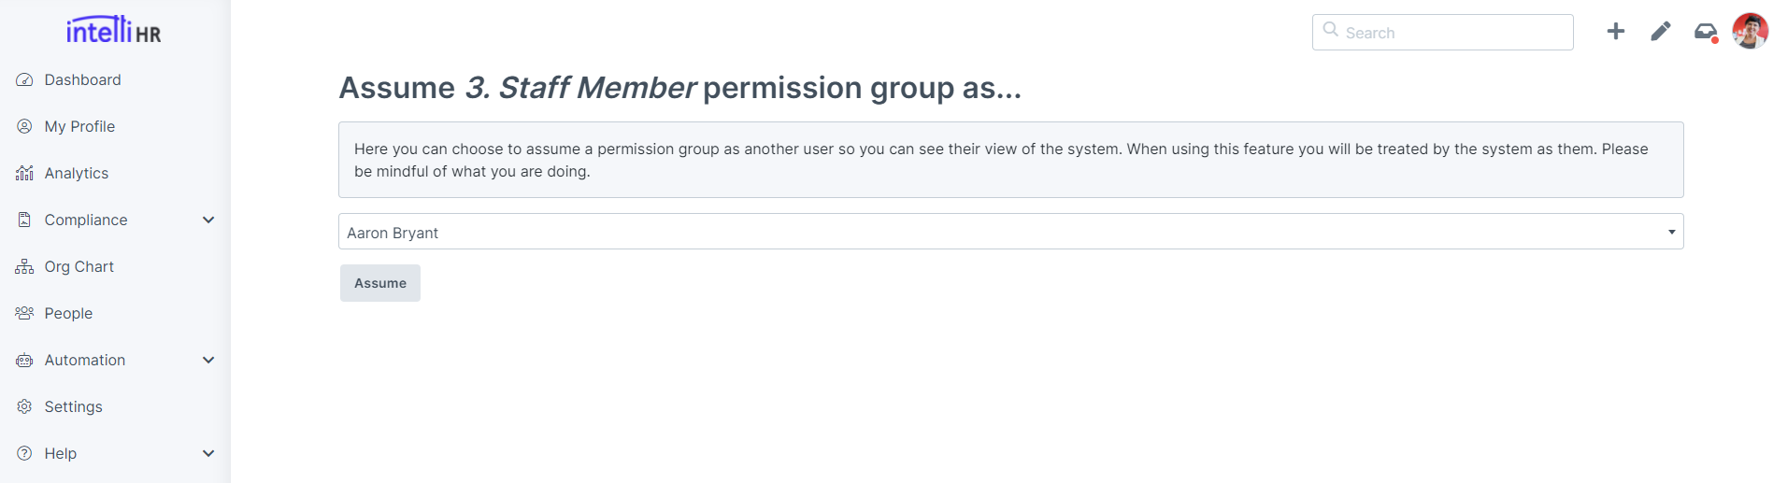The image size is (1773, 483).
Task: Click the Help question mark icon
Action: (x=24, y=454)
